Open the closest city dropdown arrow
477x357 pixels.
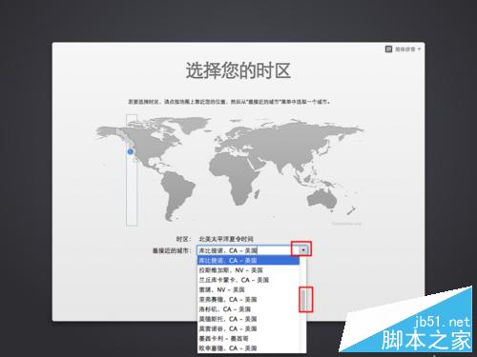(303, 250)
